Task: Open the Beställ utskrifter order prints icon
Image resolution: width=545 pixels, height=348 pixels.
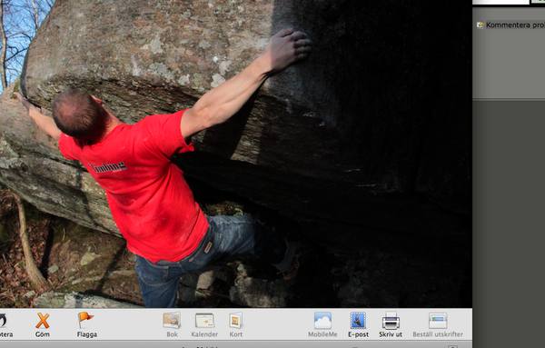Action: coord(438,321)
